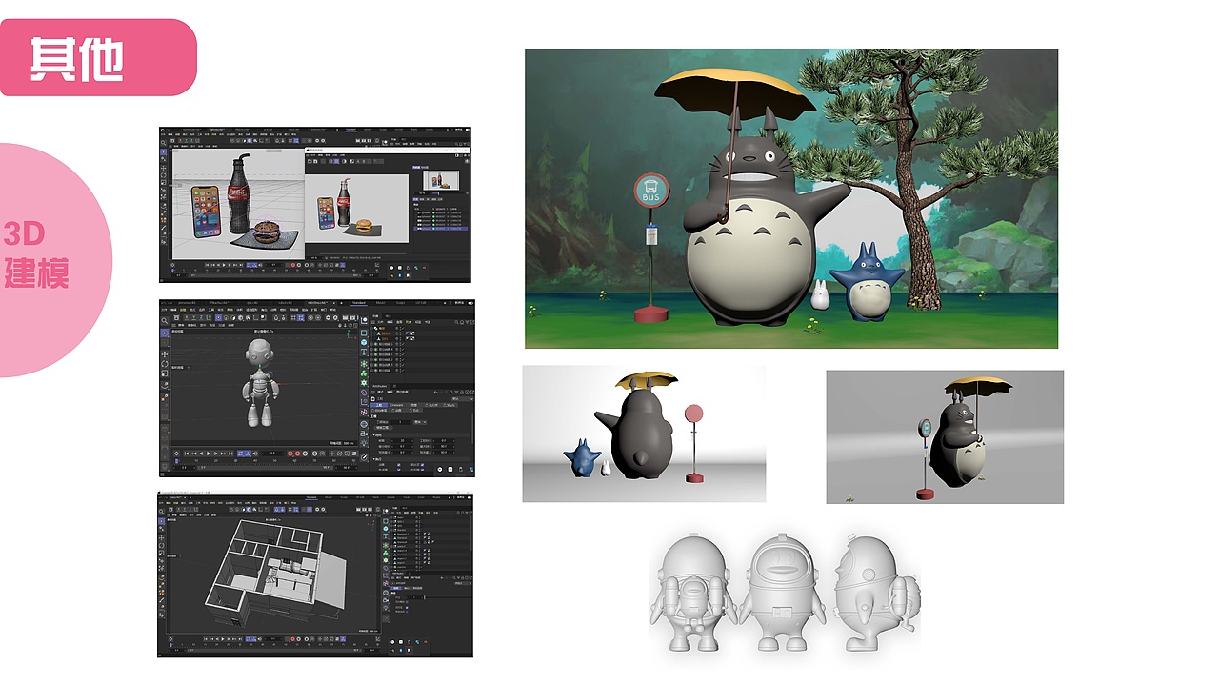This screenshot has width=1219, height=686.
Task: Choose Live Selection tool in robot screenshot
Action: (x=165, y=333)
